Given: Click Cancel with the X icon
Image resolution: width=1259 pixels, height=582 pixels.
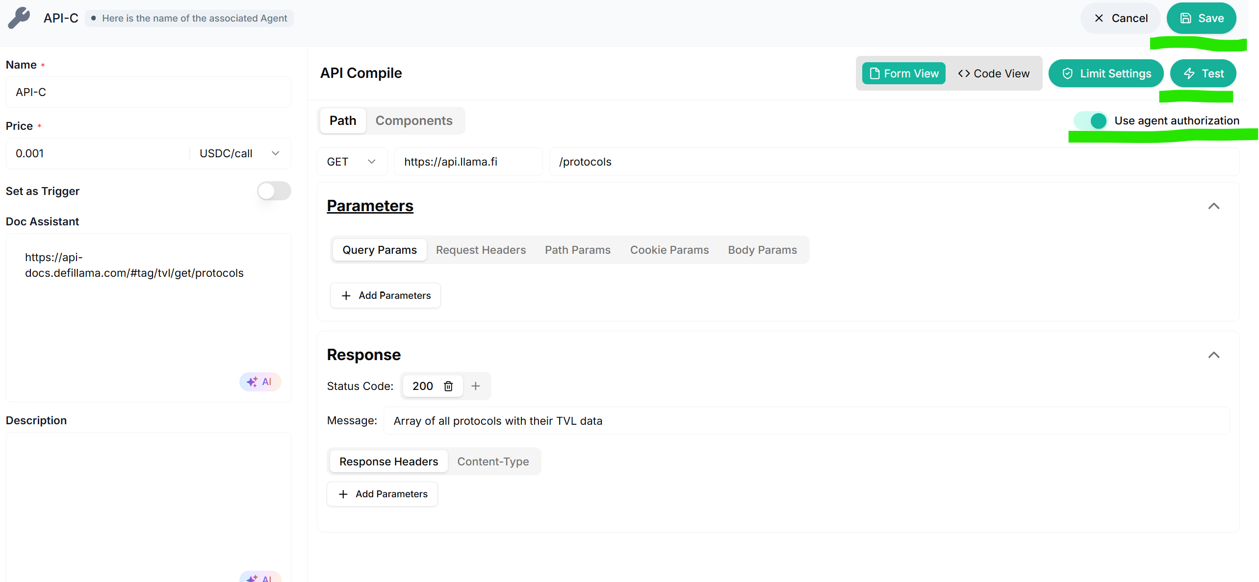Looking at the screenshot, I should coord(1120,18).
